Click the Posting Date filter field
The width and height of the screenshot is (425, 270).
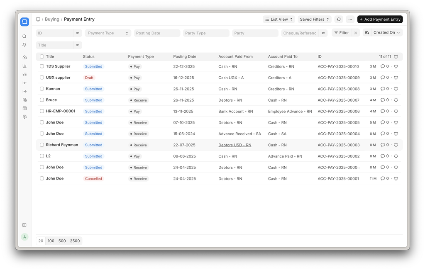point(157,33)
